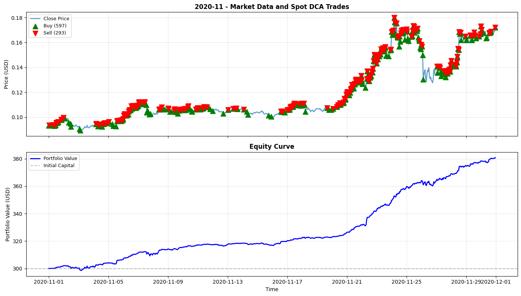Click the 300 portfolio value tick label
This screenshot has width=521, height=296.
tap(19, 269)
